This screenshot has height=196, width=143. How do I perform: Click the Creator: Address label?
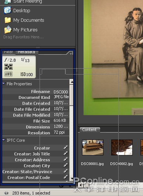33,160
